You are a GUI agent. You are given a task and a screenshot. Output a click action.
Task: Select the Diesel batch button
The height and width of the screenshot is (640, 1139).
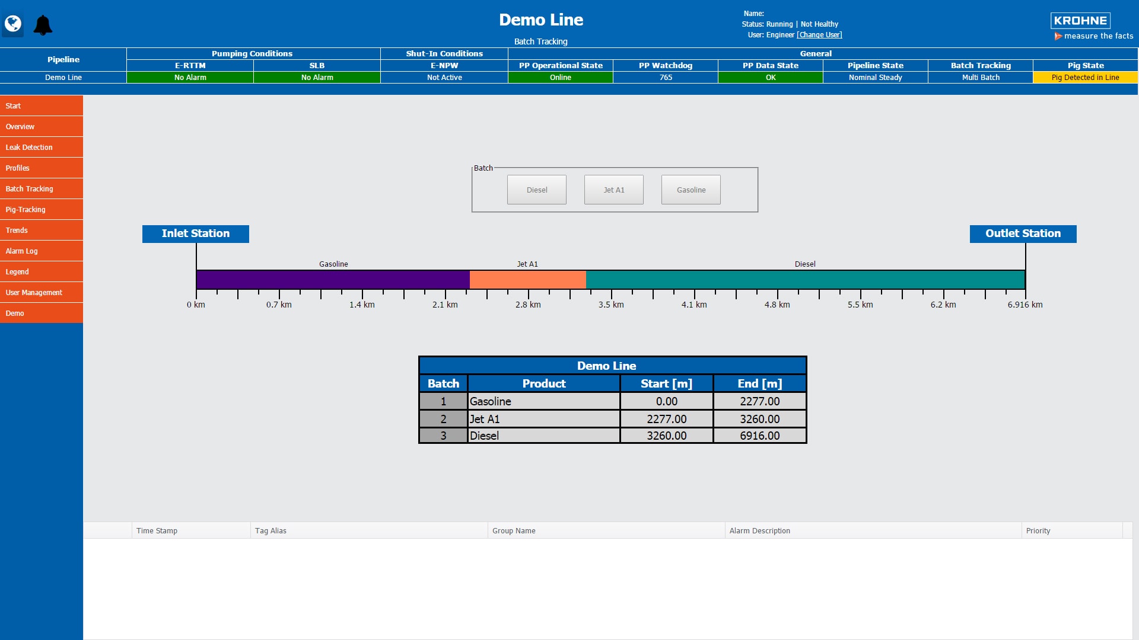point(536,190)
